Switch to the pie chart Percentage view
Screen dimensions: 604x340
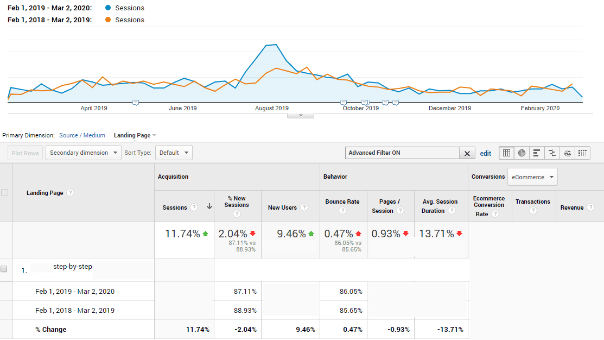[x=522, y=153]
